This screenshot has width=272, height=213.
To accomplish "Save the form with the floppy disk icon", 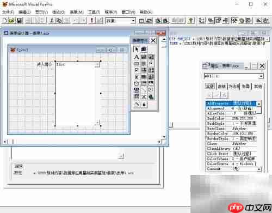I will coord(20,20).
